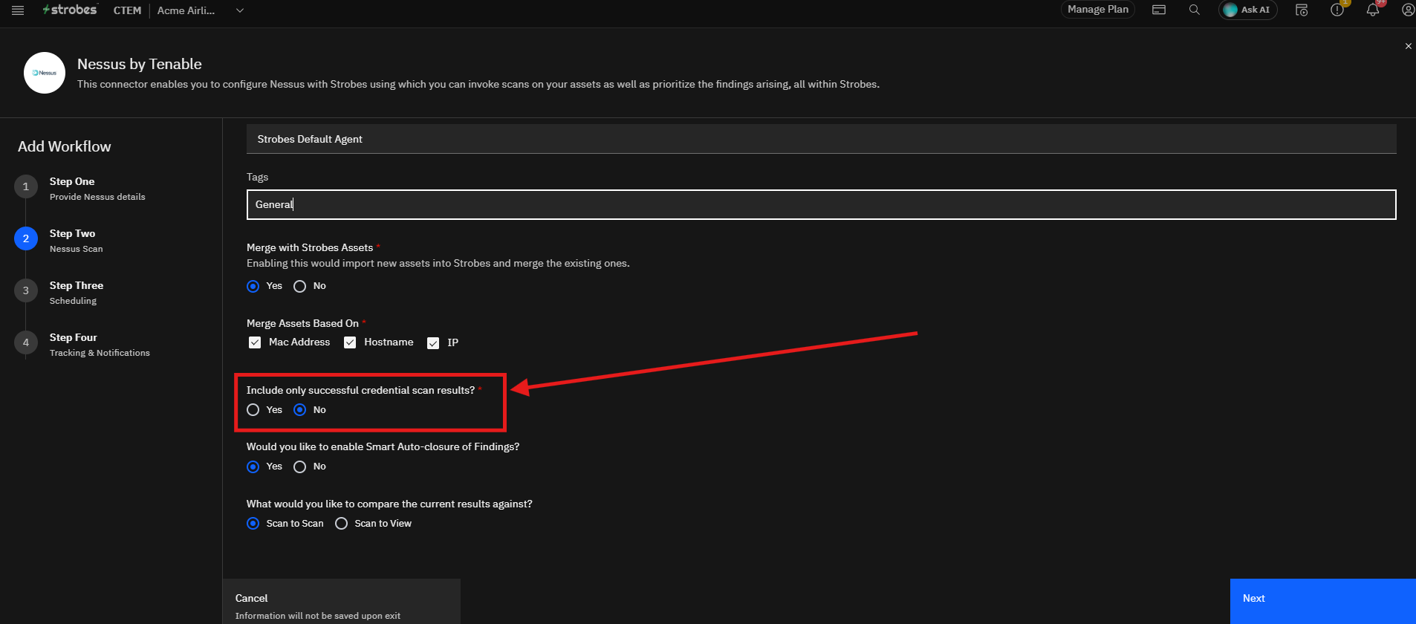Toggle the Hostname checkbox
The width and height of the screenshot is (1416, 624).
click(x=350, y=342)
